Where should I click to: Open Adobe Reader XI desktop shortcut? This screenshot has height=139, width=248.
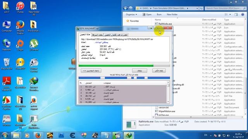7,84
